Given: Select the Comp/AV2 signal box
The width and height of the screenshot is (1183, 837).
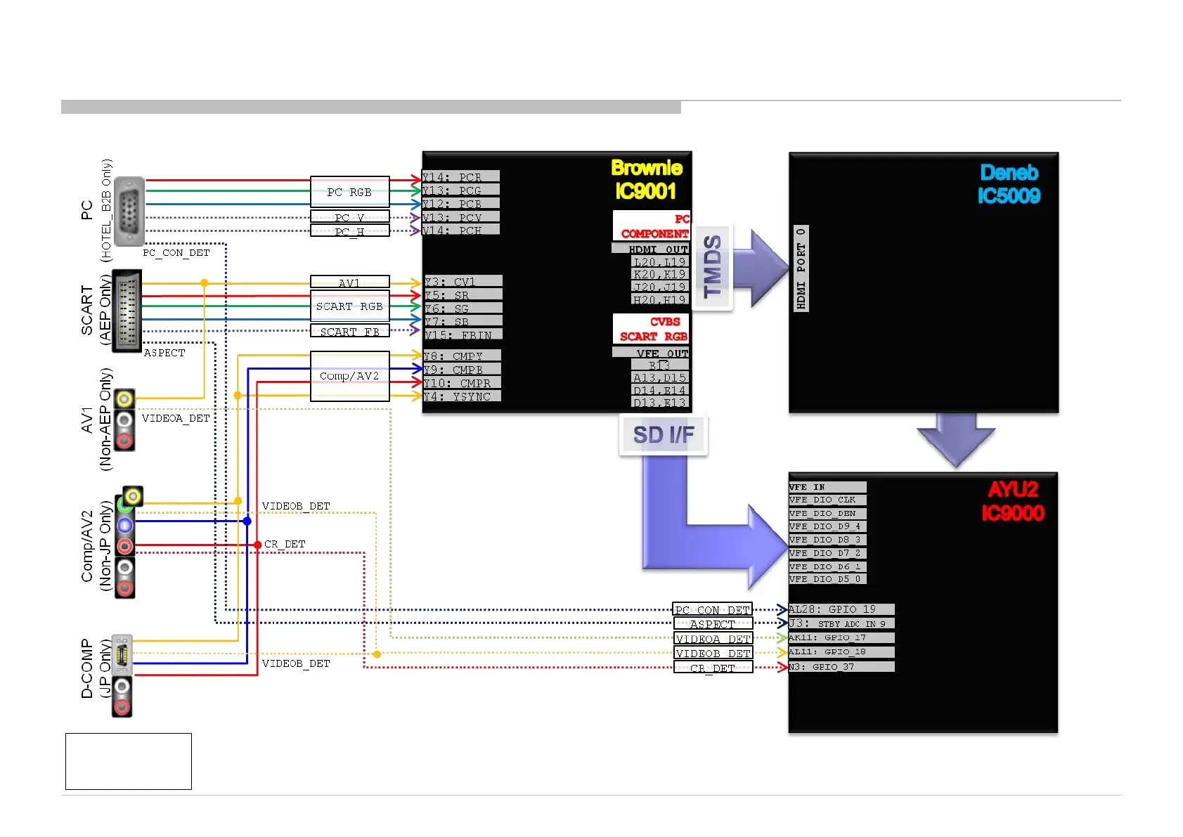Looking at the screenshot, I should [x=349, y=376].
